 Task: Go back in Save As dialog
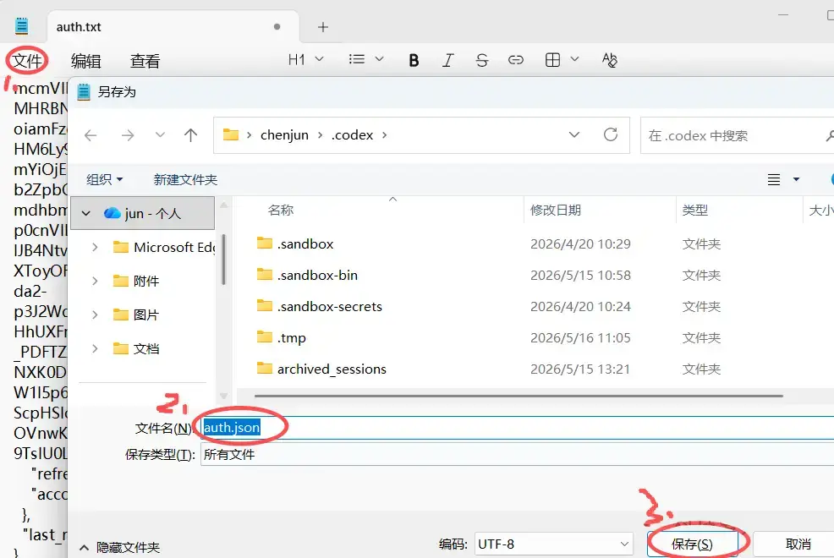(x=91, y=135)
